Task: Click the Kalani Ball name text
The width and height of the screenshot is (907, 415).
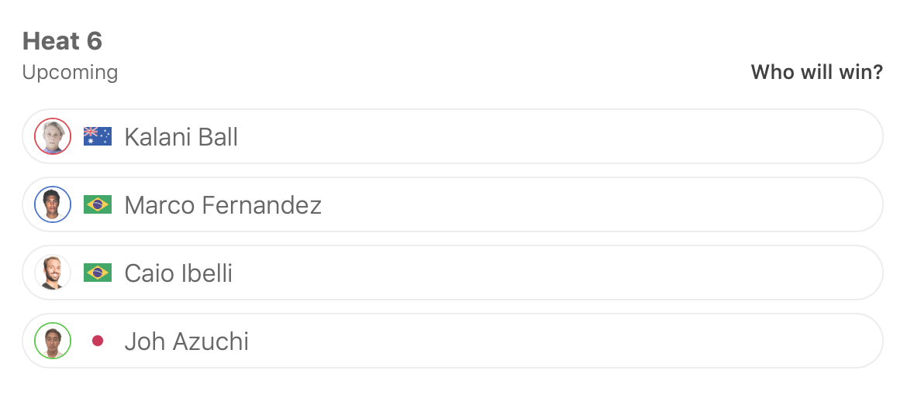Action: [181, 137]
